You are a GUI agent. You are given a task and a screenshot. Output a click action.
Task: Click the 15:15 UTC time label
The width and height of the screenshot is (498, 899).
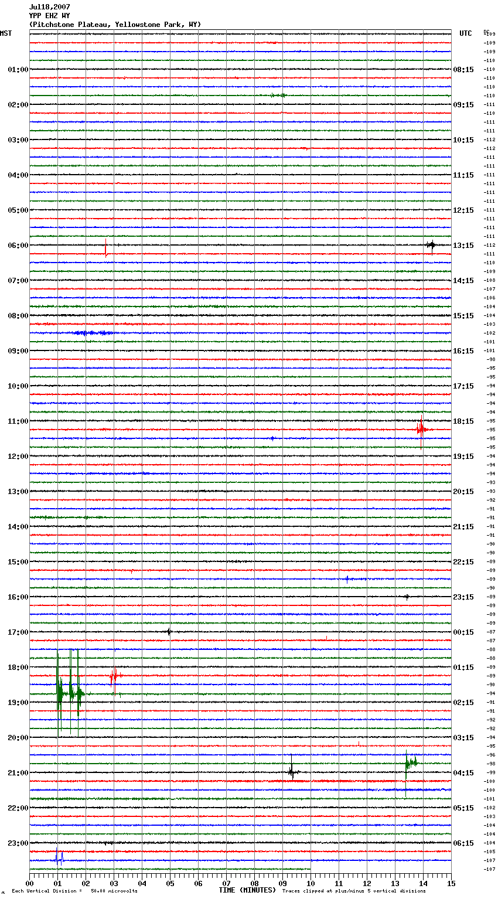point(463,316)
